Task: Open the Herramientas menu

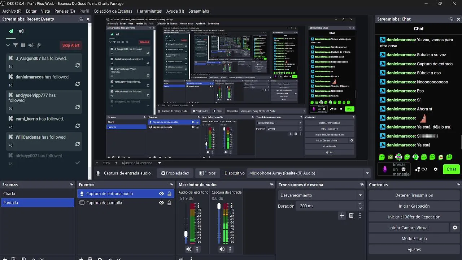Action: pyautogui.click(x=149, y=11)
